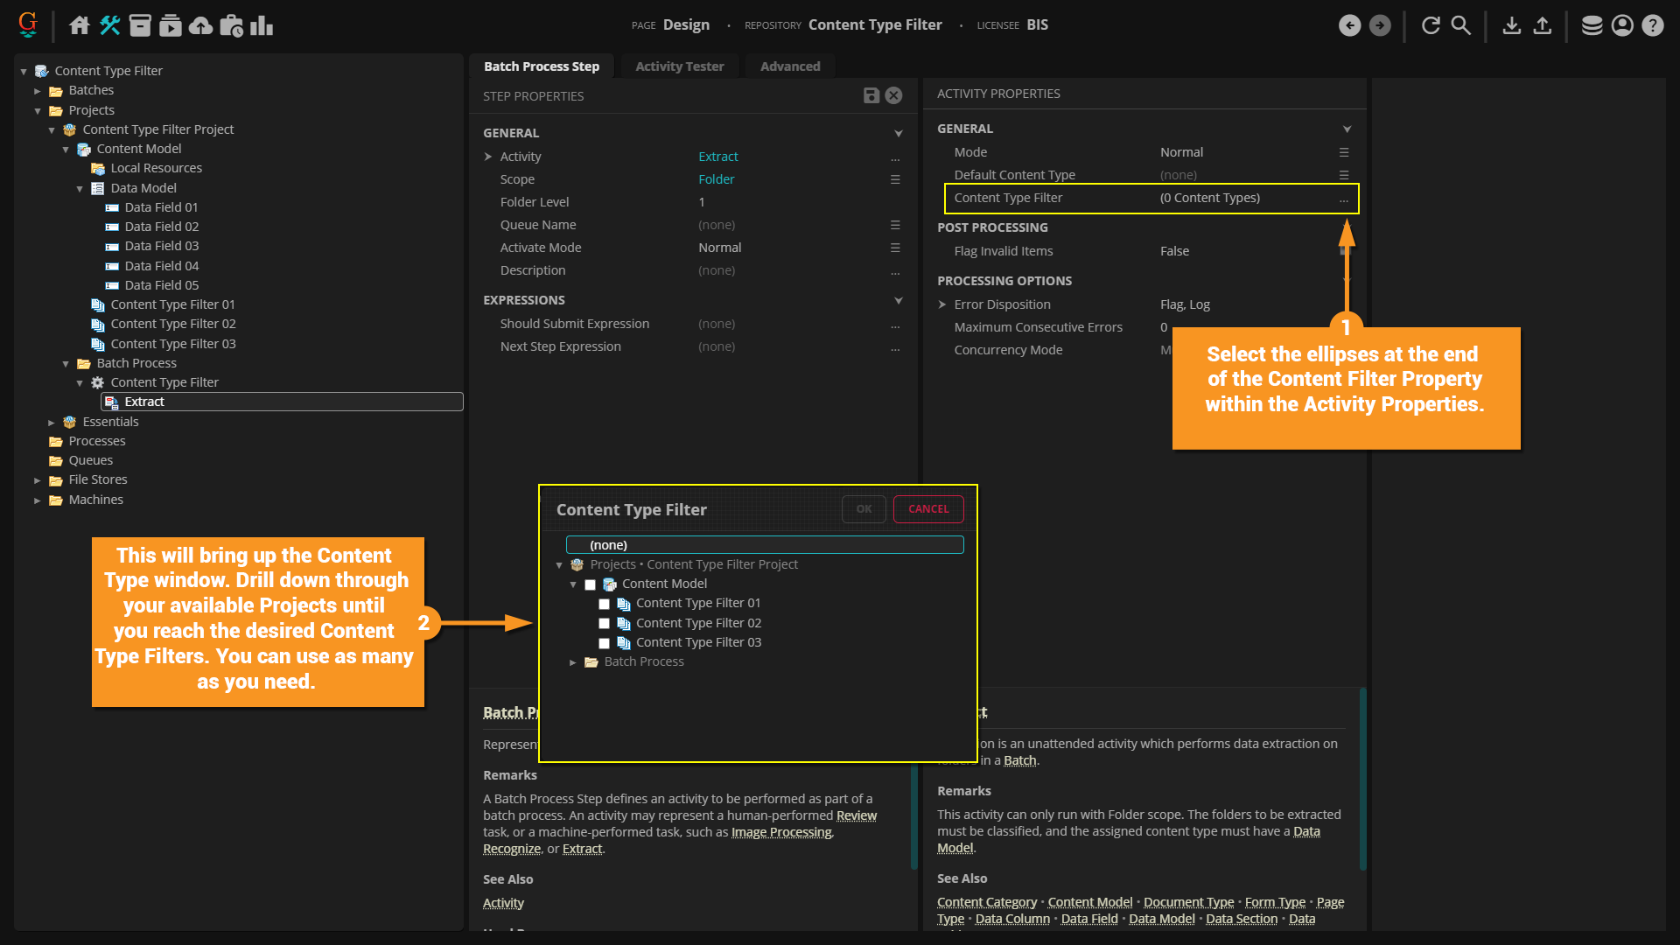
Task: Open the repository database icon
Action: pyautogui.click(x=1592, y=25)
